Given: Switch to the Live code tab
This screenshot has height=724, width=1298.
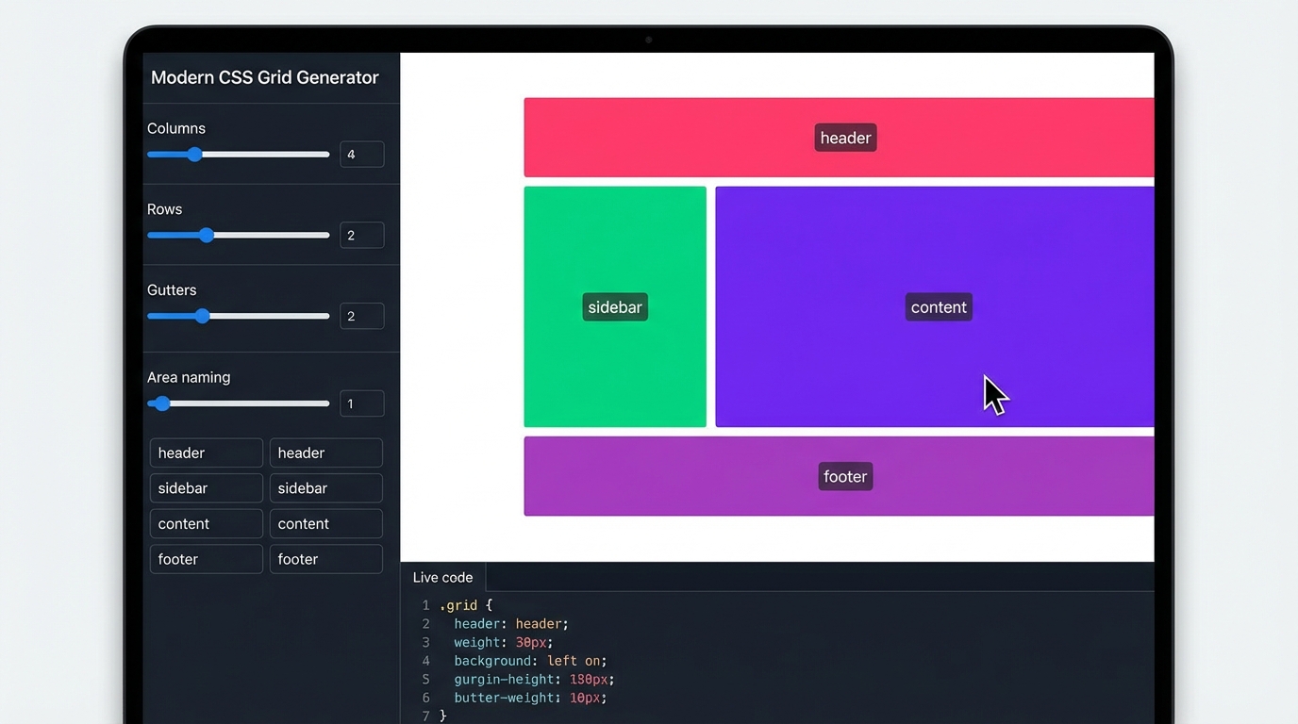Looking at the screenshot, I should 442,577.
